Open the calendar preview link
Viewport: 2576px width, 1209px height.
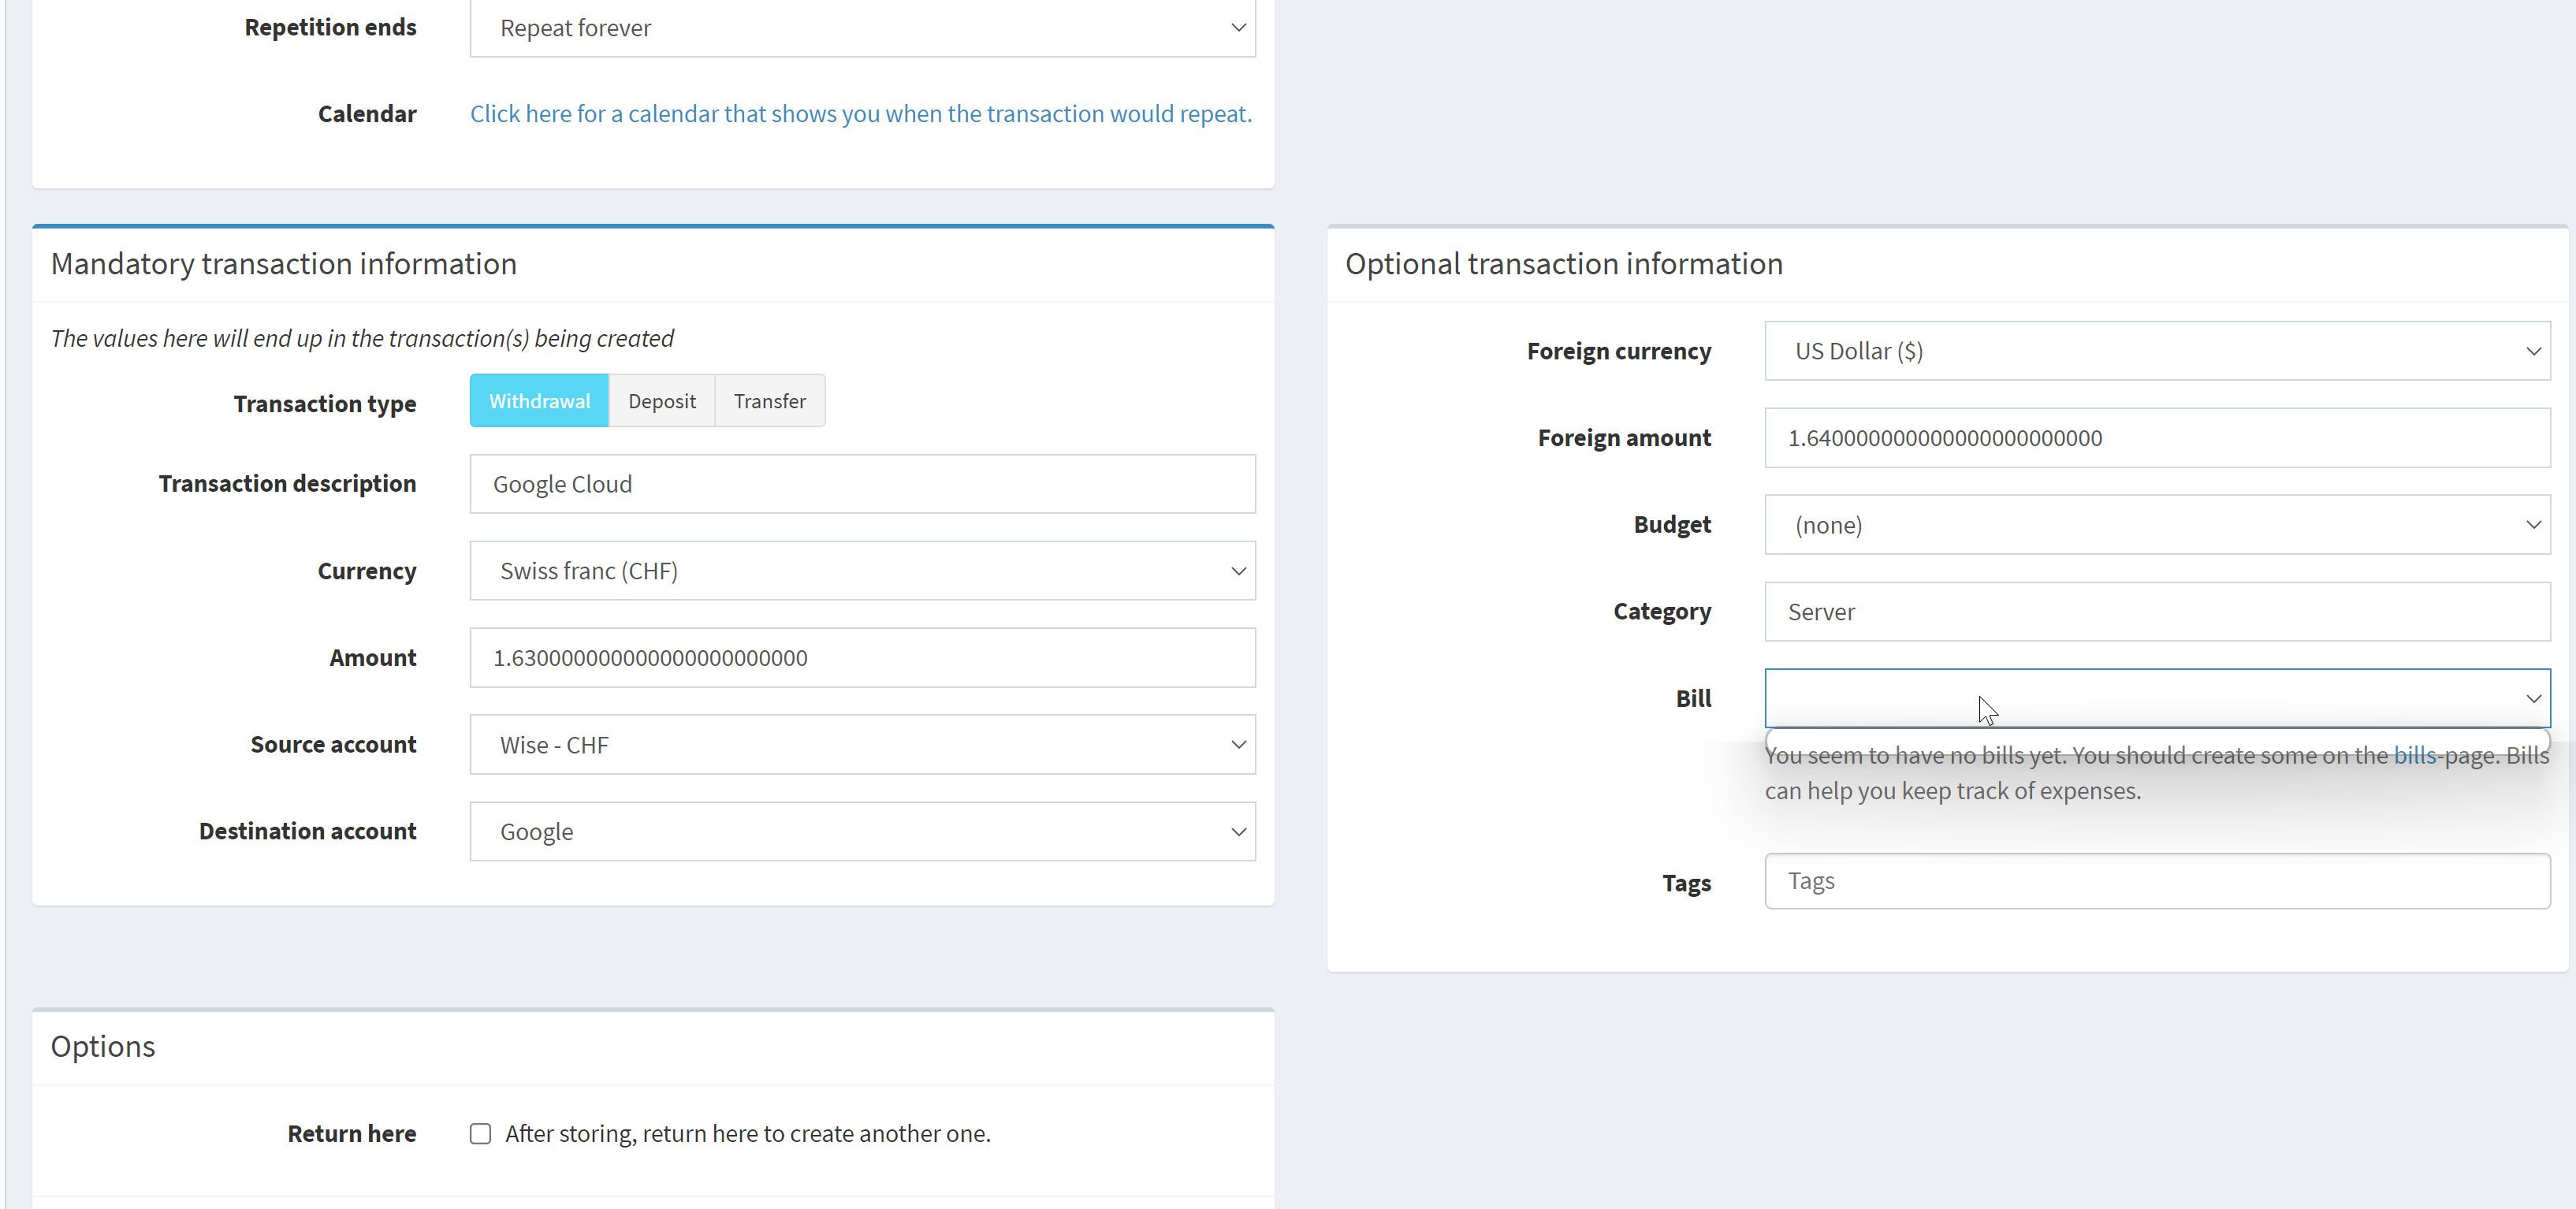(860, 113)
